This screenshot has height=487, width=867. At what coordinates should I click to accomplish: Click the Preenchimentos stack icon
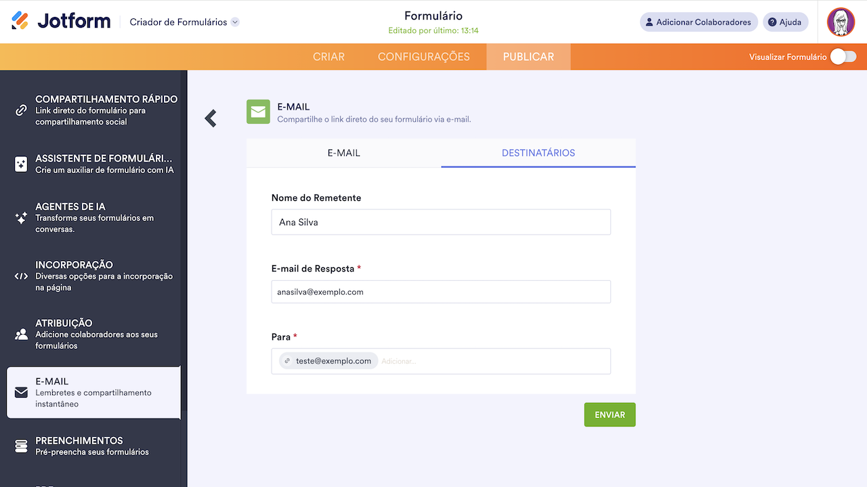tap(21, 446)
